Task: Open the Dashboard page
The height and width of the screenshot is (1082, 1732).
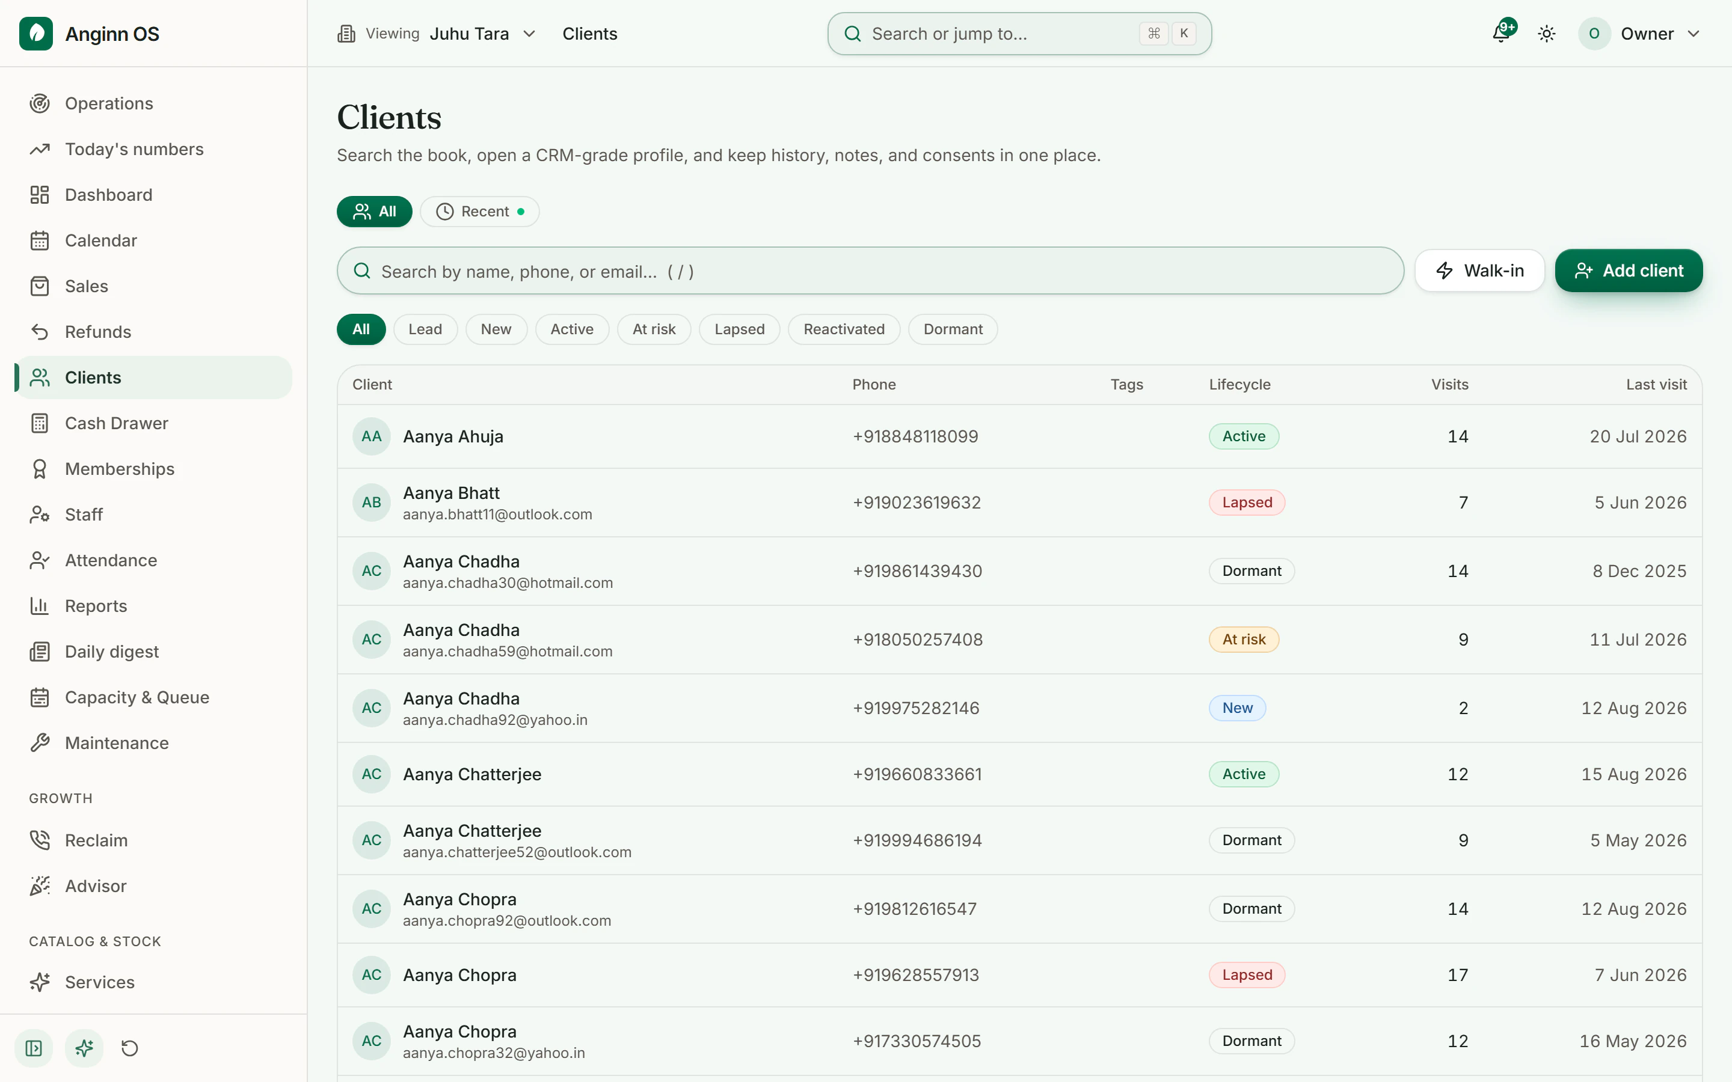Action: coord(153,195)
